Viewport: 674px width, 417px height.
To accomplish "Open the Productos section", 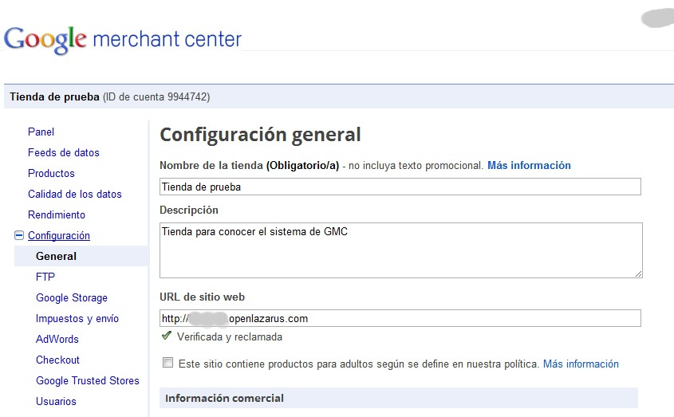I will 51,173.
